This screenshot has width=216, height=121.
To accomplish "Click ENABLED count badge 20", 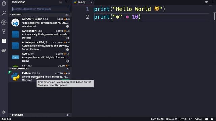I will pyautogui.click(x=67, y=15).
